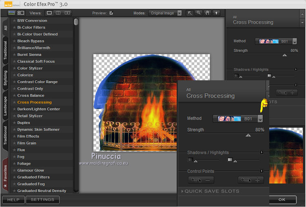Toggle favorite star for Colorize
Screen dimensions: 306x207
pyautogui.click(x=14, y=75)
